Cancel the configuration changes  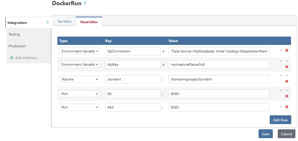(286, 134)
